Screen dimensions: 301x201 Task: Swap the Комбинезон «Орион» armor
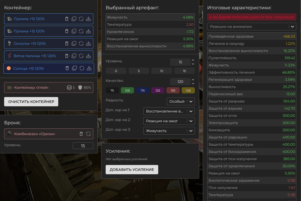(88, 134)
